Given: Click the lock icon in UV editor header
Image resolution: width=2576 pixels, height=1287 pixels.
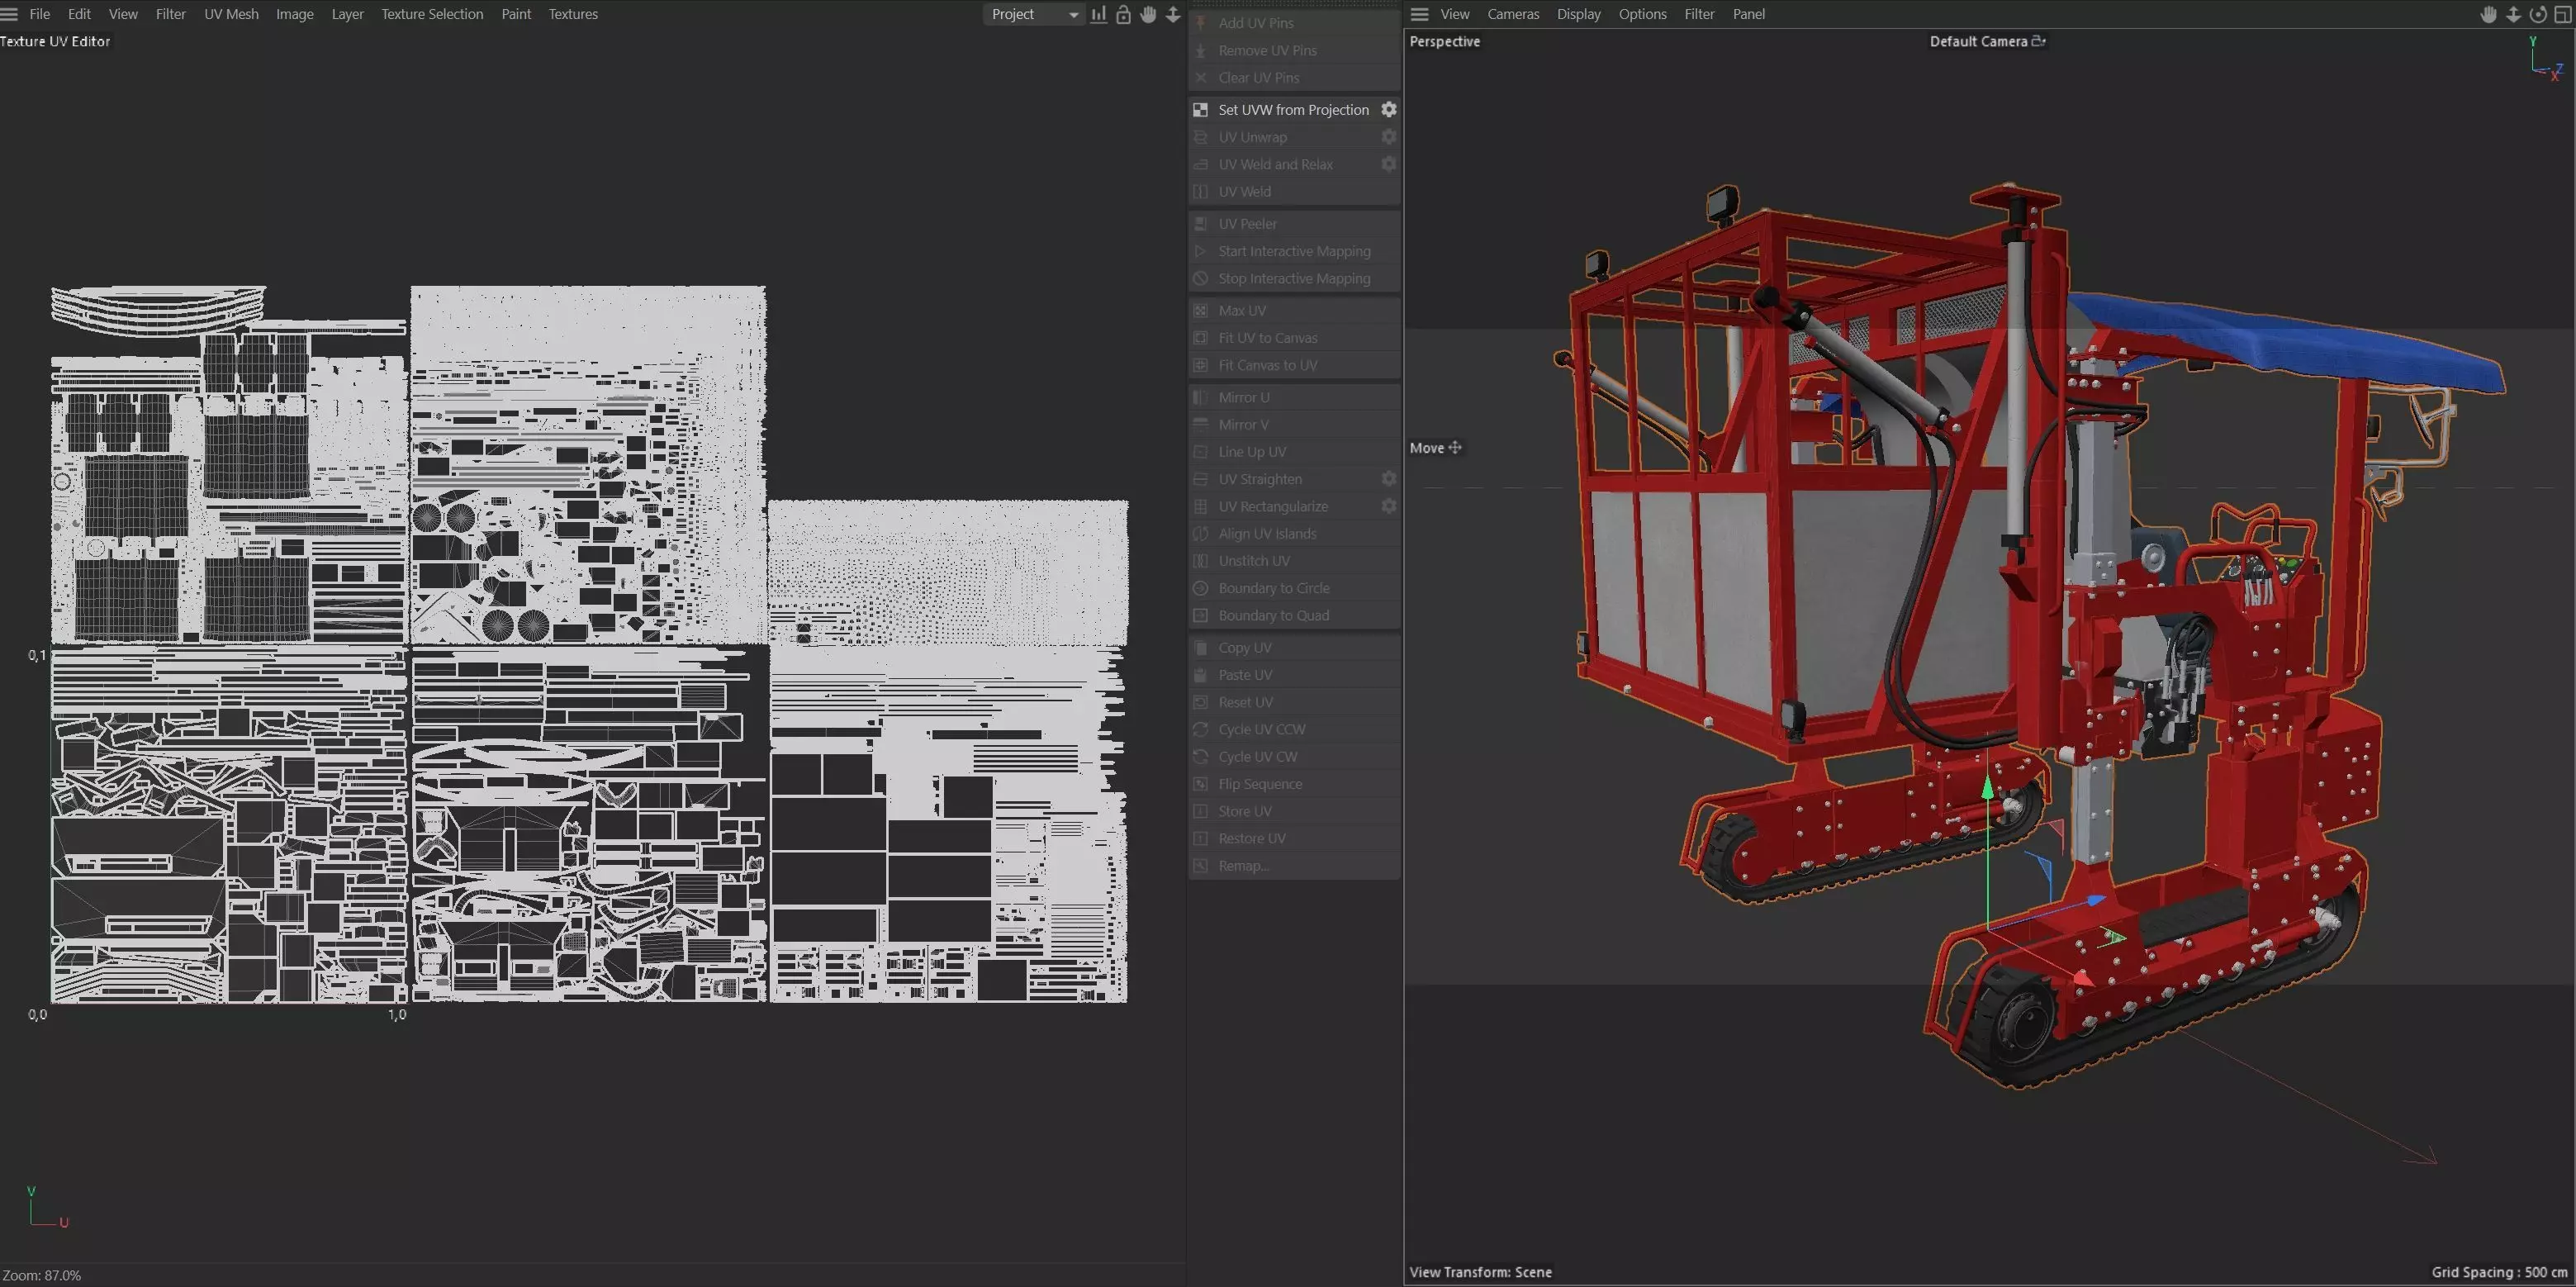Looking at the screenshot, I should click(1123, 14).
